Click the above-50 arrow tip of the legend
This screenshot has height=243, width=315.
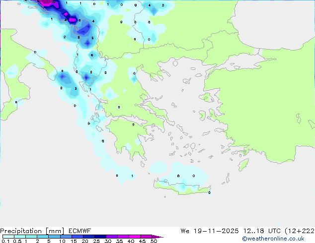click(x=157, y=237)
